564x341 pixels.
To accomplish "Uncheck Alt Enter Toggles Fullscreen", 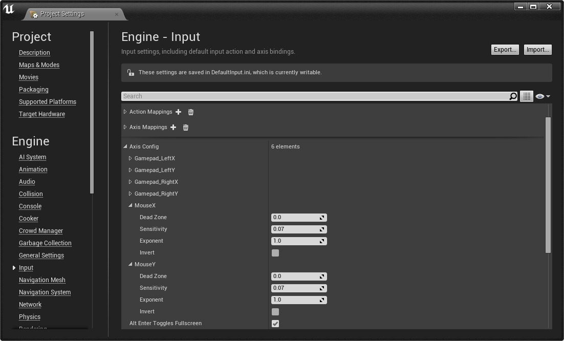I will click(275, 324).
